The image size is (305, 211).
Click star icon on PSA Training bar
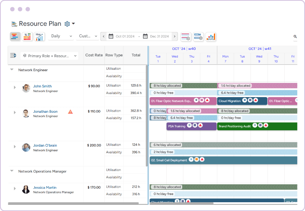(x=189, y=125)
